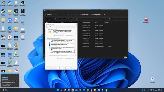Open the 'Создать' dropdown in Explorer

[x=48, y=15]
